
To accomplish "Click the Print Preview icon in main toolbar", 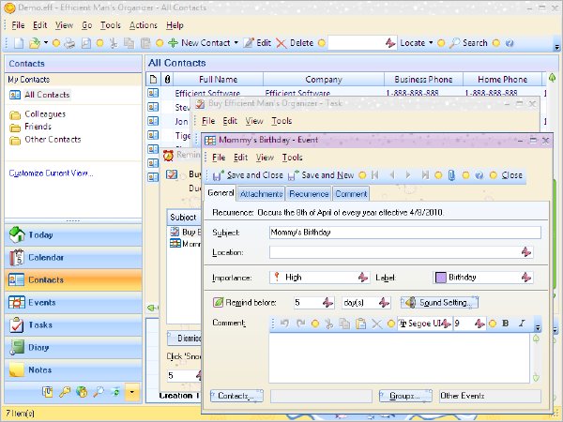I will click(x=85, y=43).
